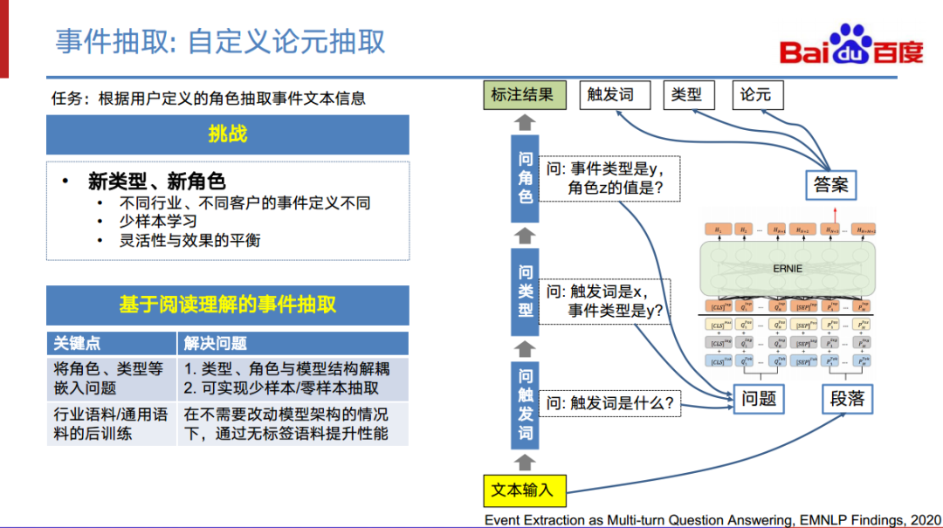The width and height of the screenshot is (943, 528).
Task: Click the blue vertical 问触发词 box
Action: (525, 405)
